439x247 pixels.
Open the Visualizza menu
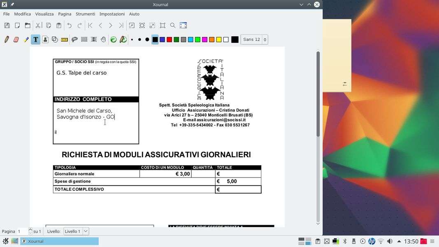[44, 14]
